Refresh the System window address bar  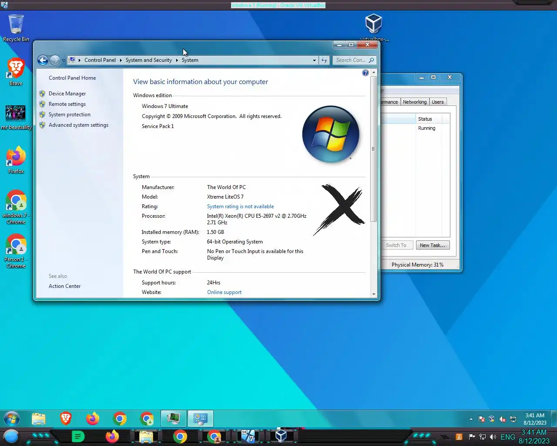pyautogui.click(x=324, y=60)
